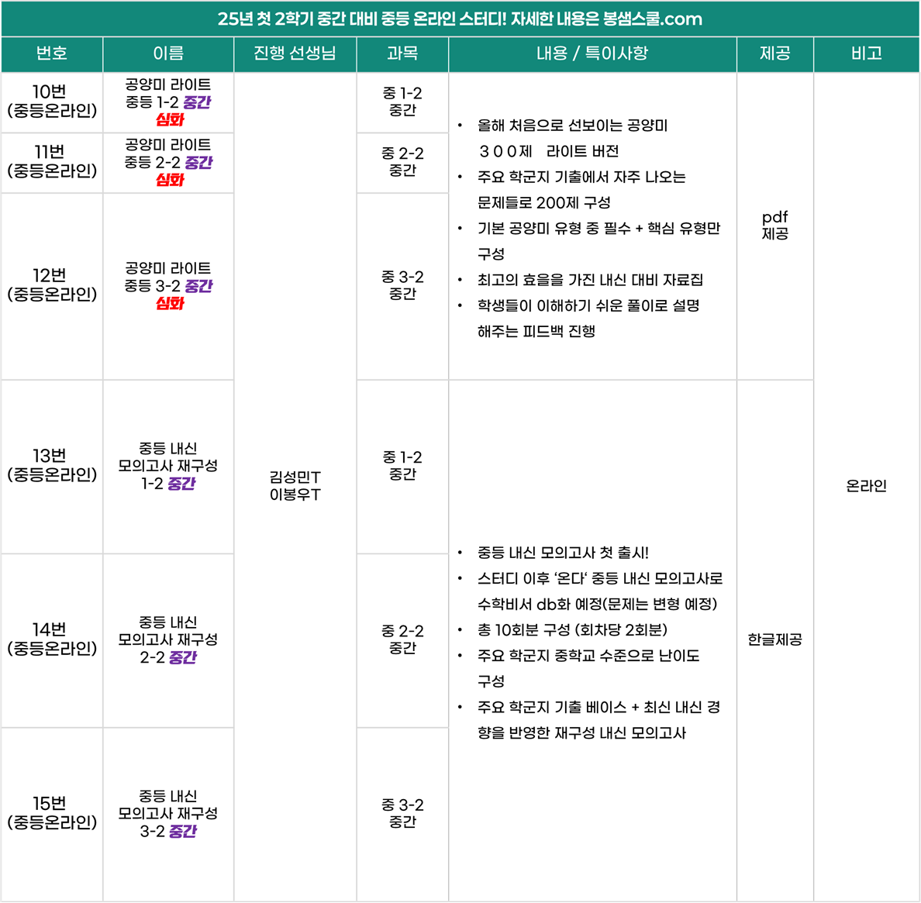
Task: Click the teacher names 김성민T 이봉우T
Action: [295, 485]
